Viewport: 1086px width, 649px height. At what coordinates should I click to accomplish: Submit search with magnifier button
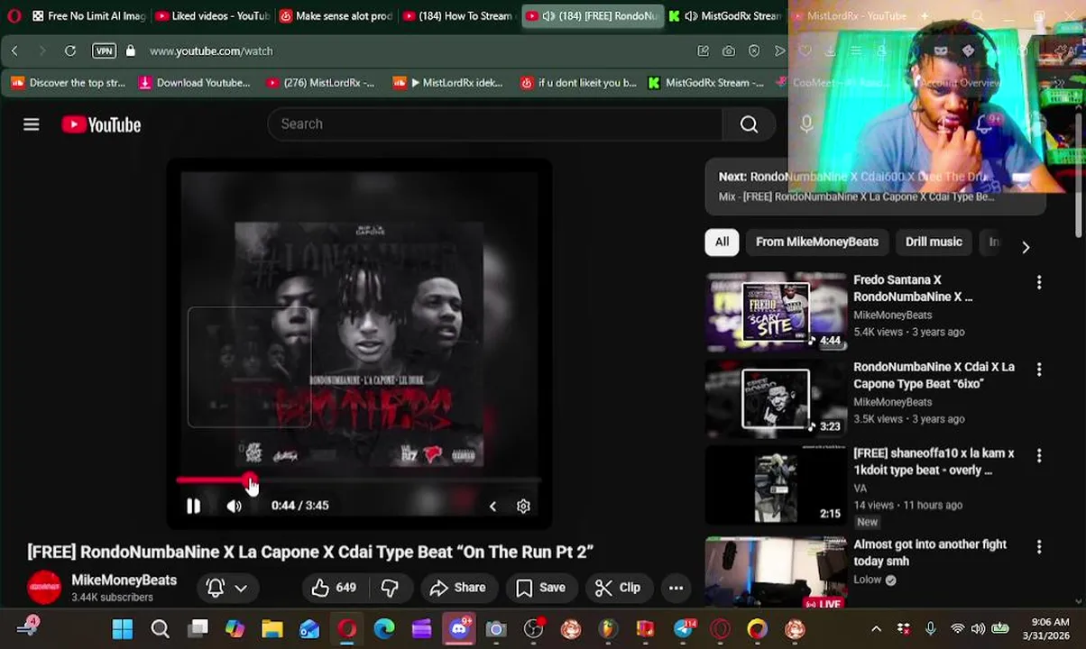(x=749, y=124)
